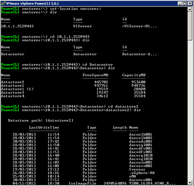Click the vertical scrollbar thumb
The height and width of the screenshot is (186, 194).
tap(190, 26)
